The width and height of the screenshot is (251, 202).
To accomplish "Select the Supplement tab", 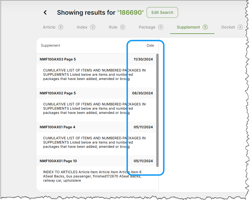I will (x=188, y=27).
